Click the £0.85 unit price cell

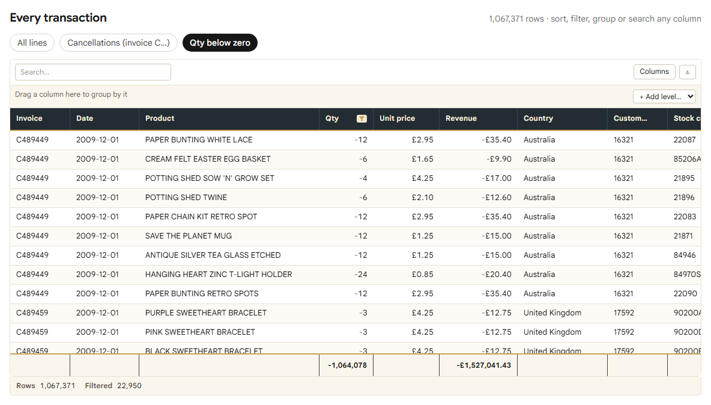pyautogui.click(x=407, y=275)
